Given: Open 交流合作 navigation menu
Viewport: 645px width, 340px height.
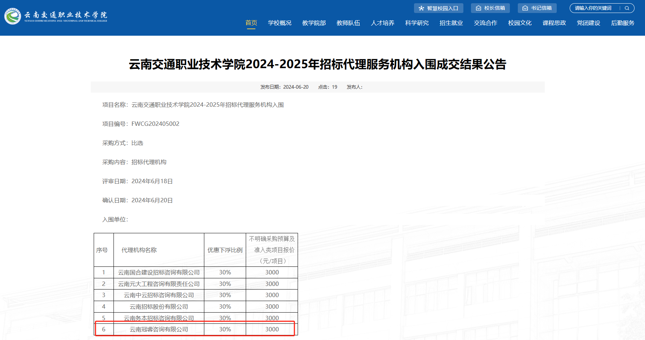Looking at the screenshot, I should click(485, 23).
